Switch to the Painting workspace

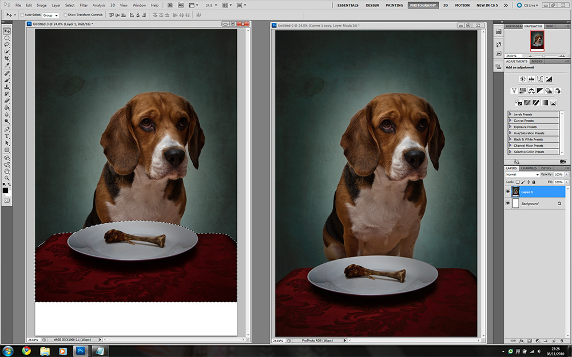coord(394,5)
